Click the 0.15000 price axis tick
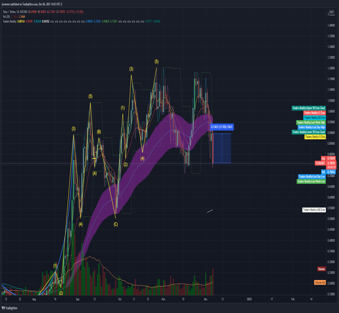The image size is (339, 313). click(x=331, y=294)
